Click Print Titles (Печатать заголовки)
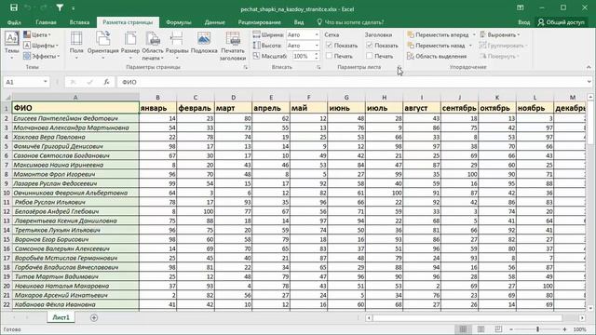Viewport: 596px width, 335px height. 233,46
